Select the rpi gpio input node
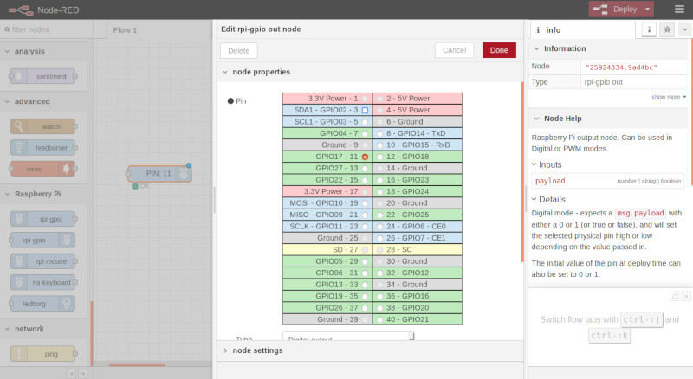The height and width of the screenshot is (379, 693). click(x=42, y=219)
